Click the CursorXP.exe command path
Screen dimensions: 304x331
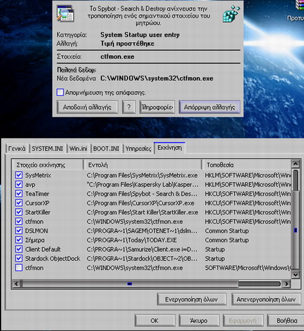pos(140,203)
